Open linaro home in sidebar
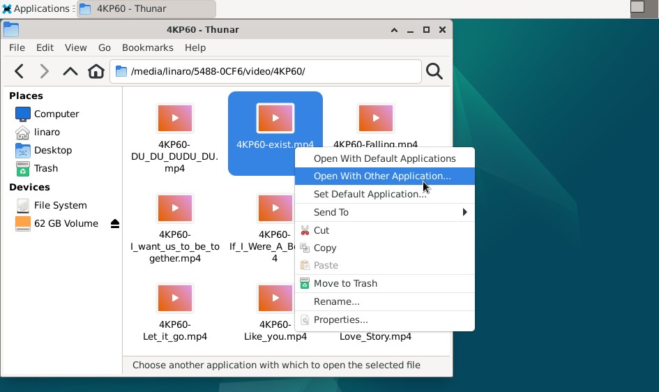Image resolution: width=659 pixels, height=392 pixels. [47, 132]
